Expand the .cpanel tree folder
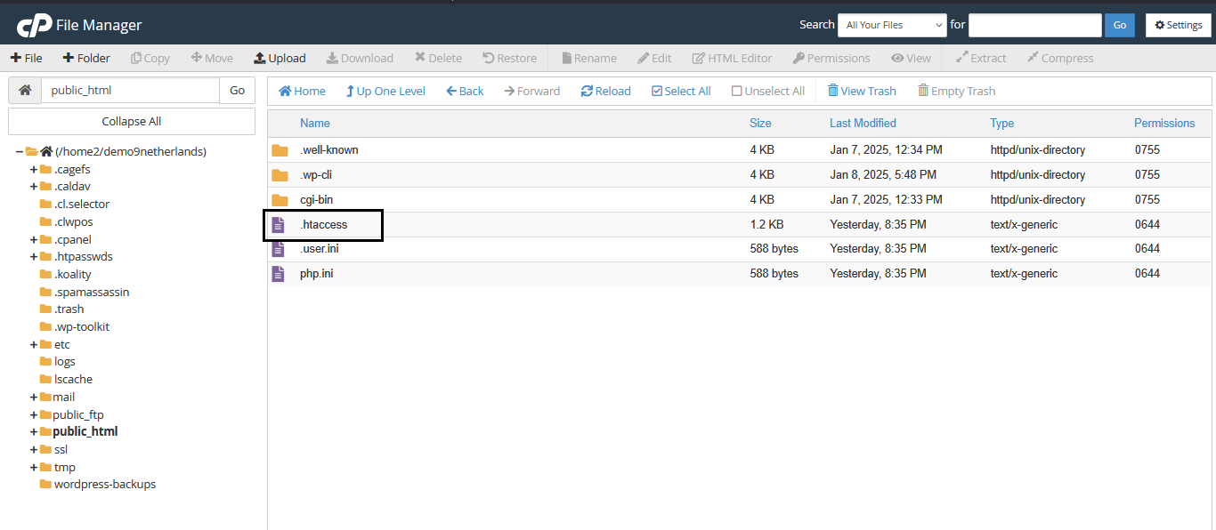The height and width of the screenshot is (530, 1216). (34, 239)
